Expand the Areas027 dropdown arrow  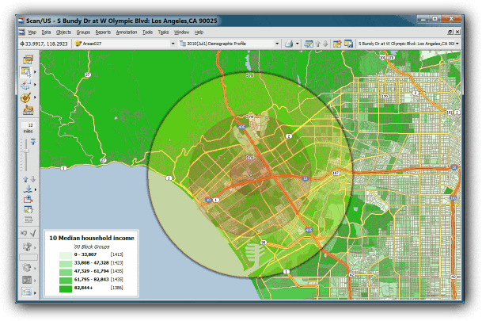pos(173,44)
